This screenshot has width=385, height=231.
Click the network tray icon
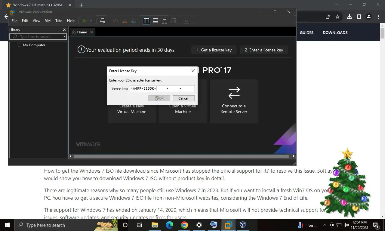pyautogui.click(x=339, y=225)
